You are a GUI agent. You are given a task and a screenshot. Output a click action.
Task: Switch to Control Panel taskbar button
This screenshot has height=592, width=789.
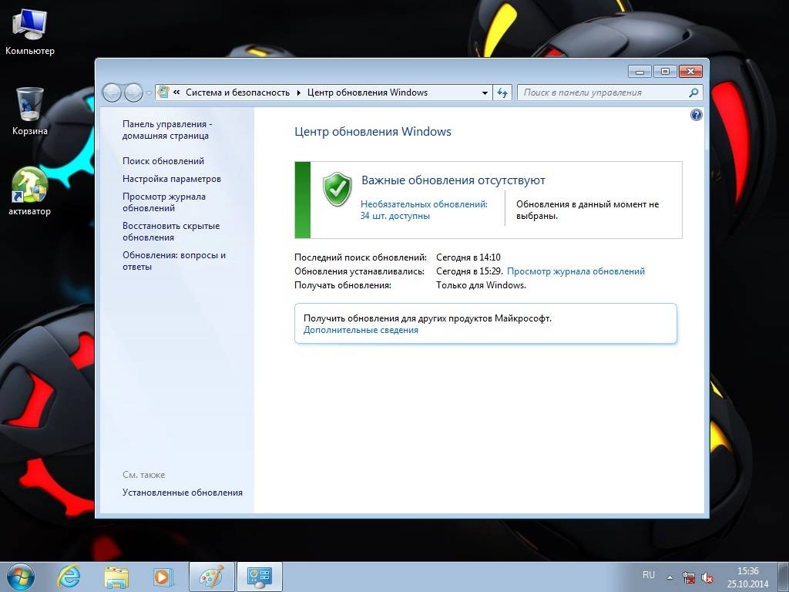[x=260, y=577]
